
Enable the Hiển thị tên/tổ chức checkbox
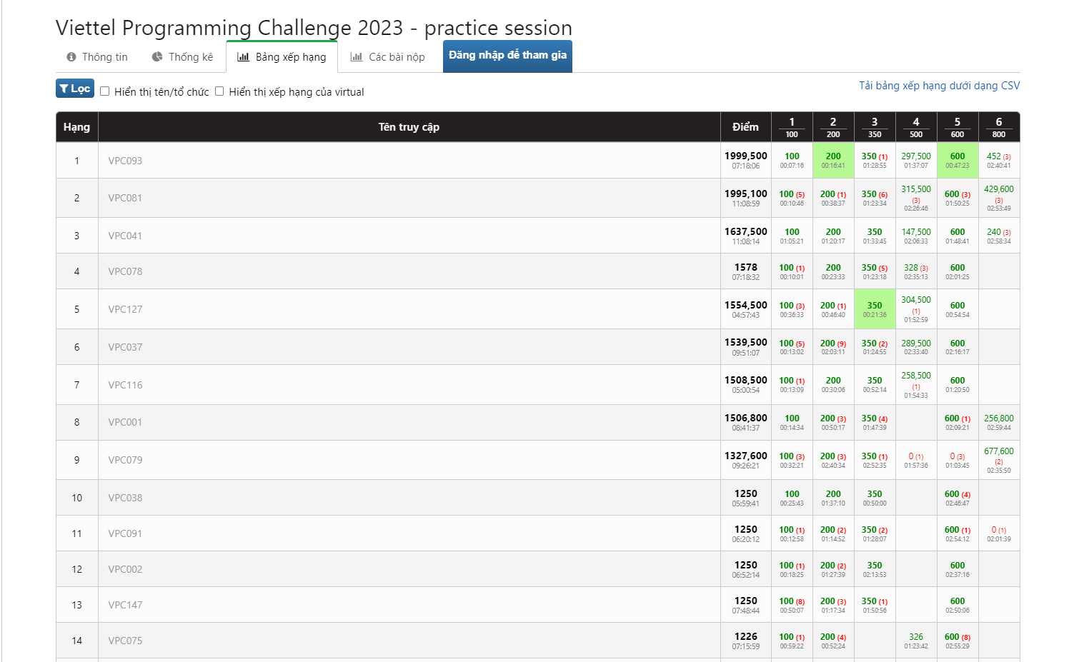point(105,91)
